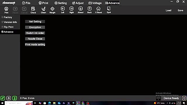Click the X Pos: 0 mm readout

[x=27, y=98]
